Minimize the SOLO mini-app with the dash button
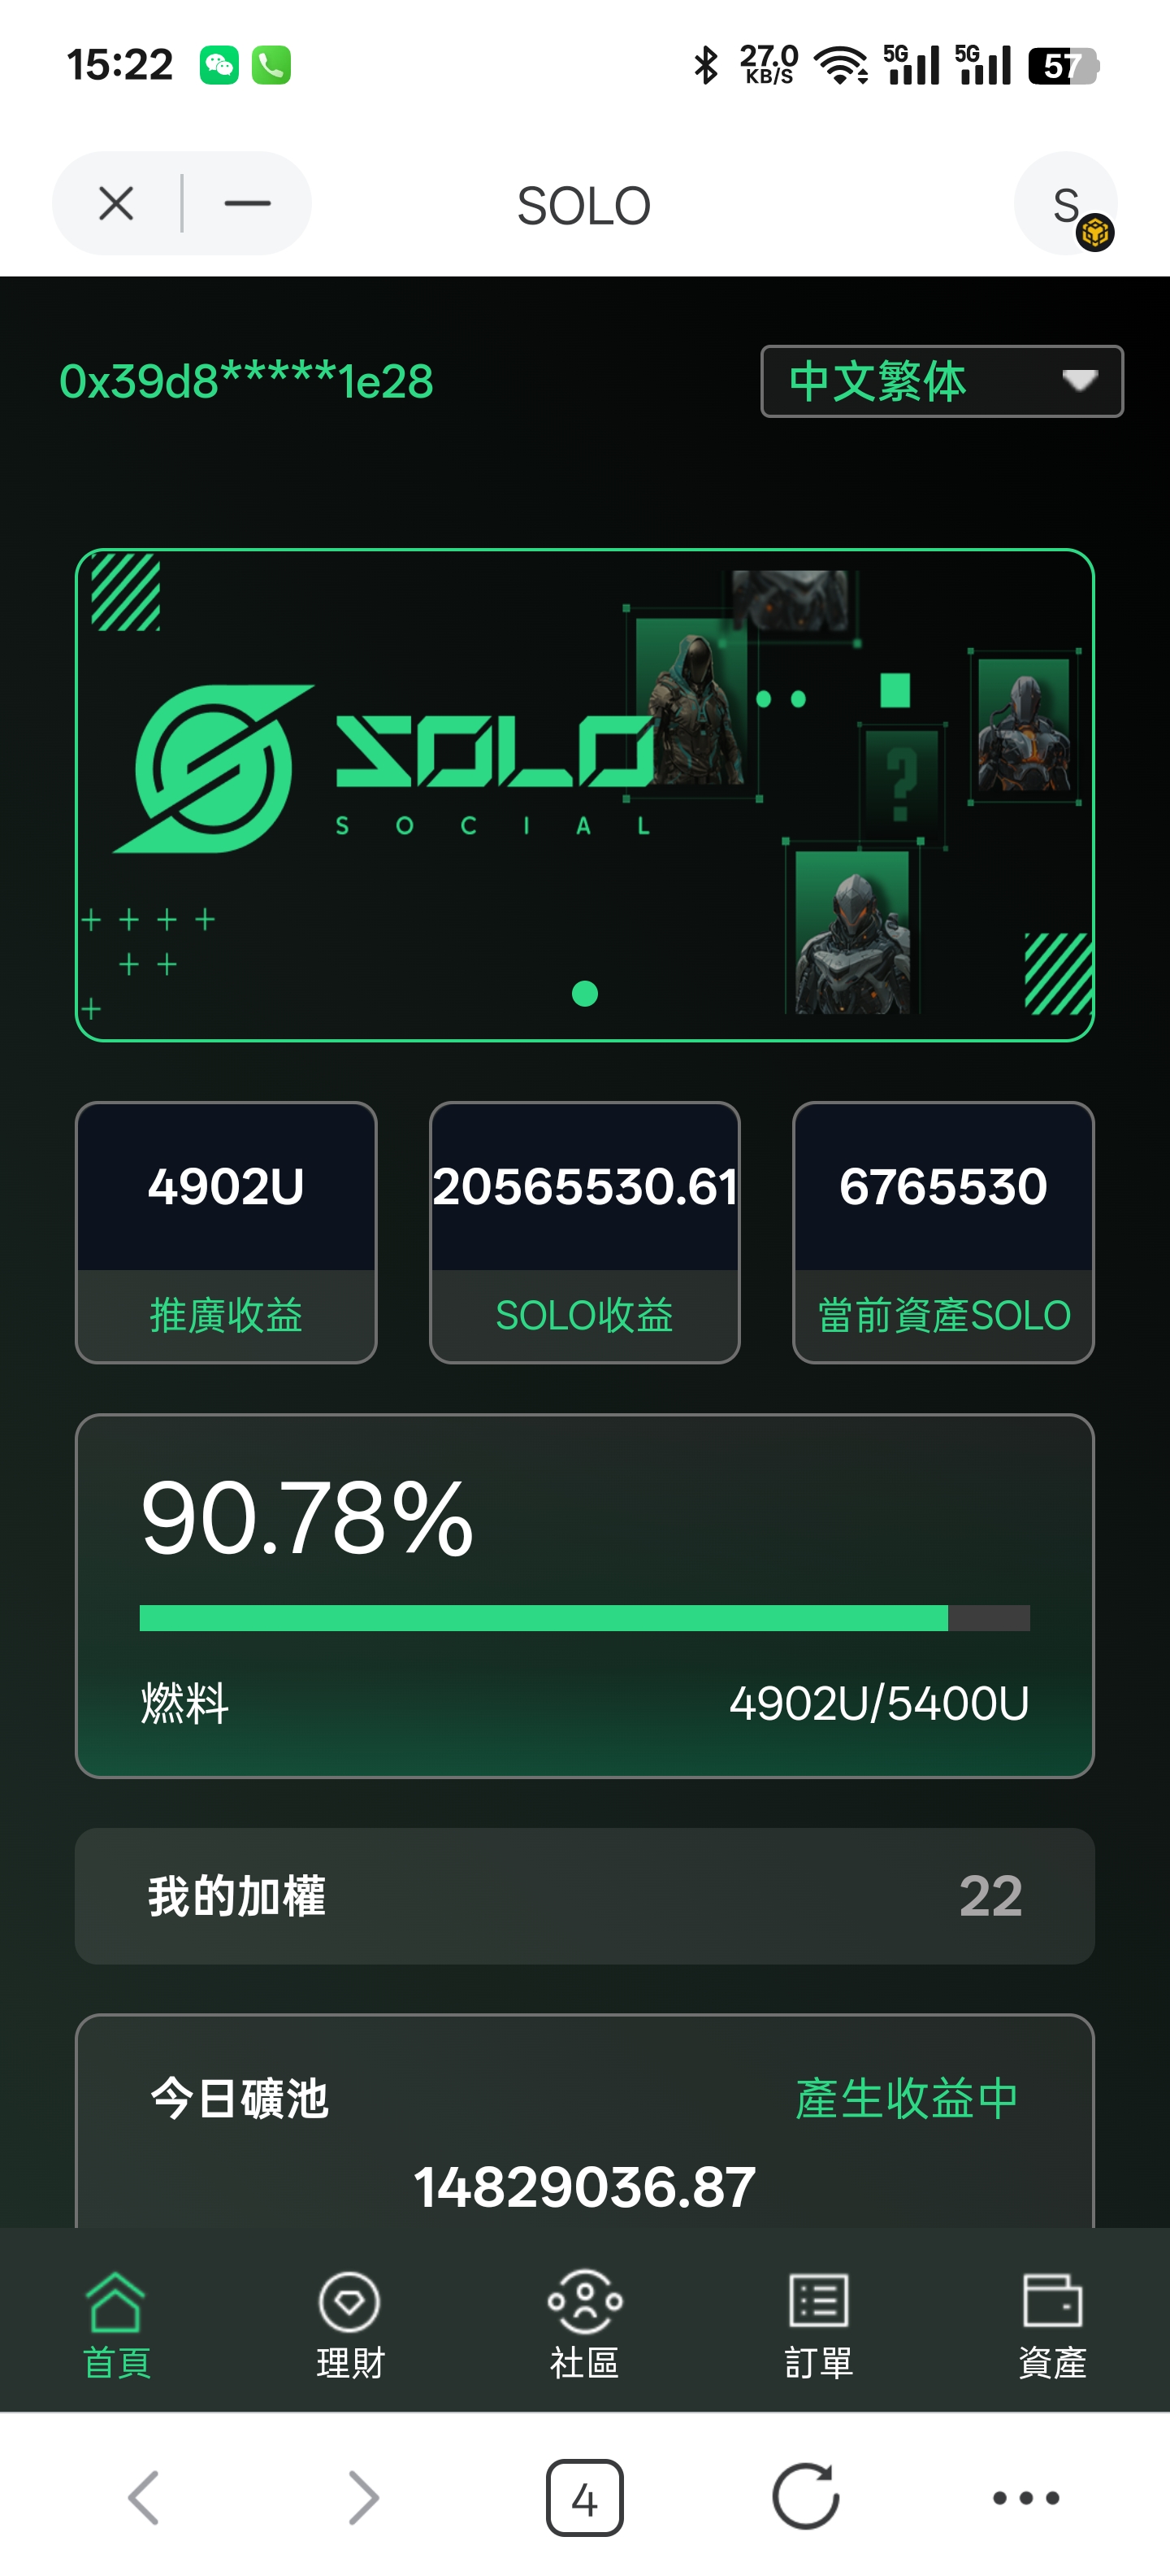This screenshot has height=2576, width=1170. (248, 204)
